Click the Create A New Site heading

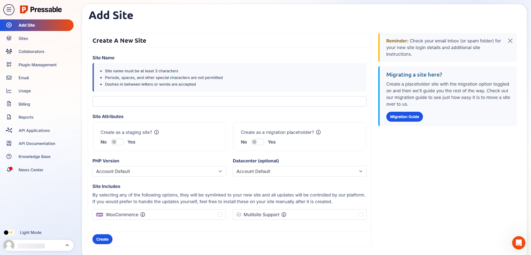(x=119, y=40)
